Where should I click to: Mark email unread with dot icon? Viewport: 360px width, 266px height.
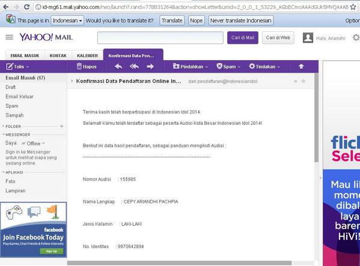[296, 81]
